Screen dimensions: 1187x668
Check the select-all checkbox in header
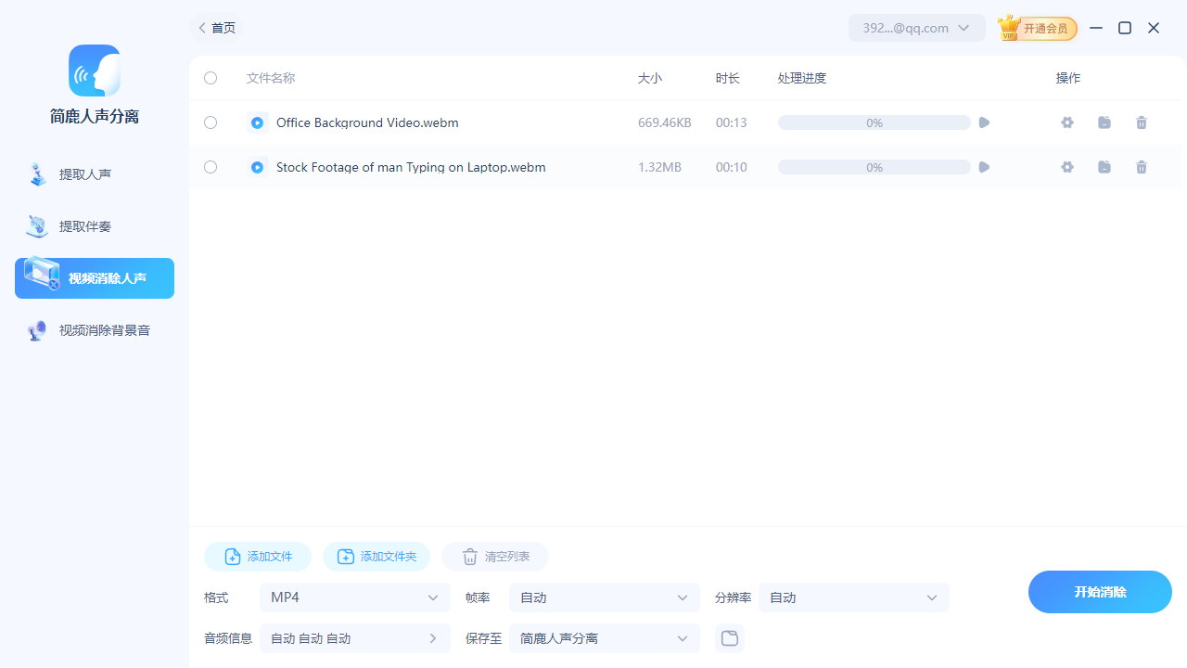click(211, 78)
